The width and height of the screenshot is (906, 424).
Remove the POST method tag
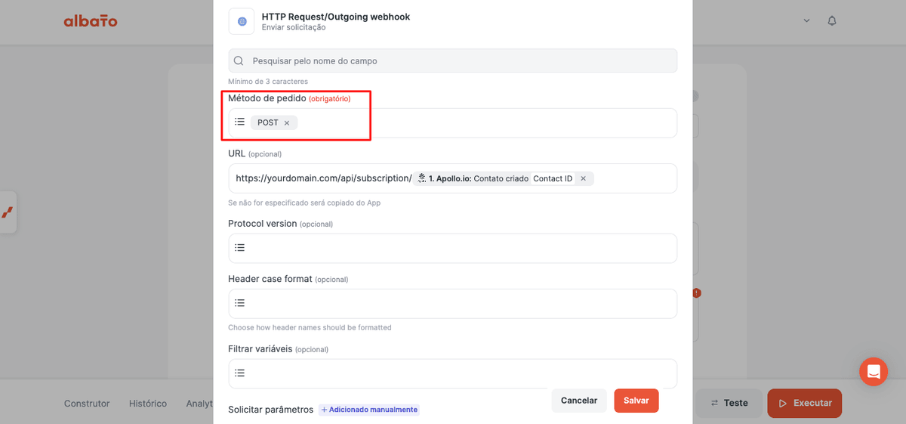[x=287, y=122]
